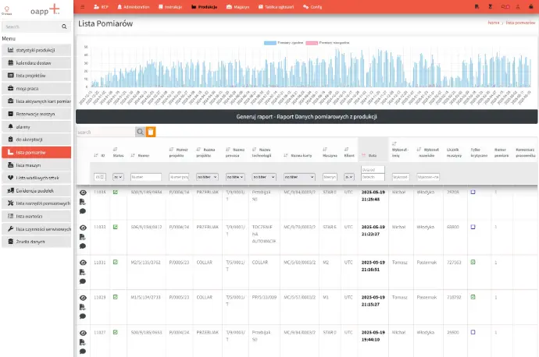
Task: Open the report file icon for measurement 11035
Action: pyautogui.click(x=83, y=202)
